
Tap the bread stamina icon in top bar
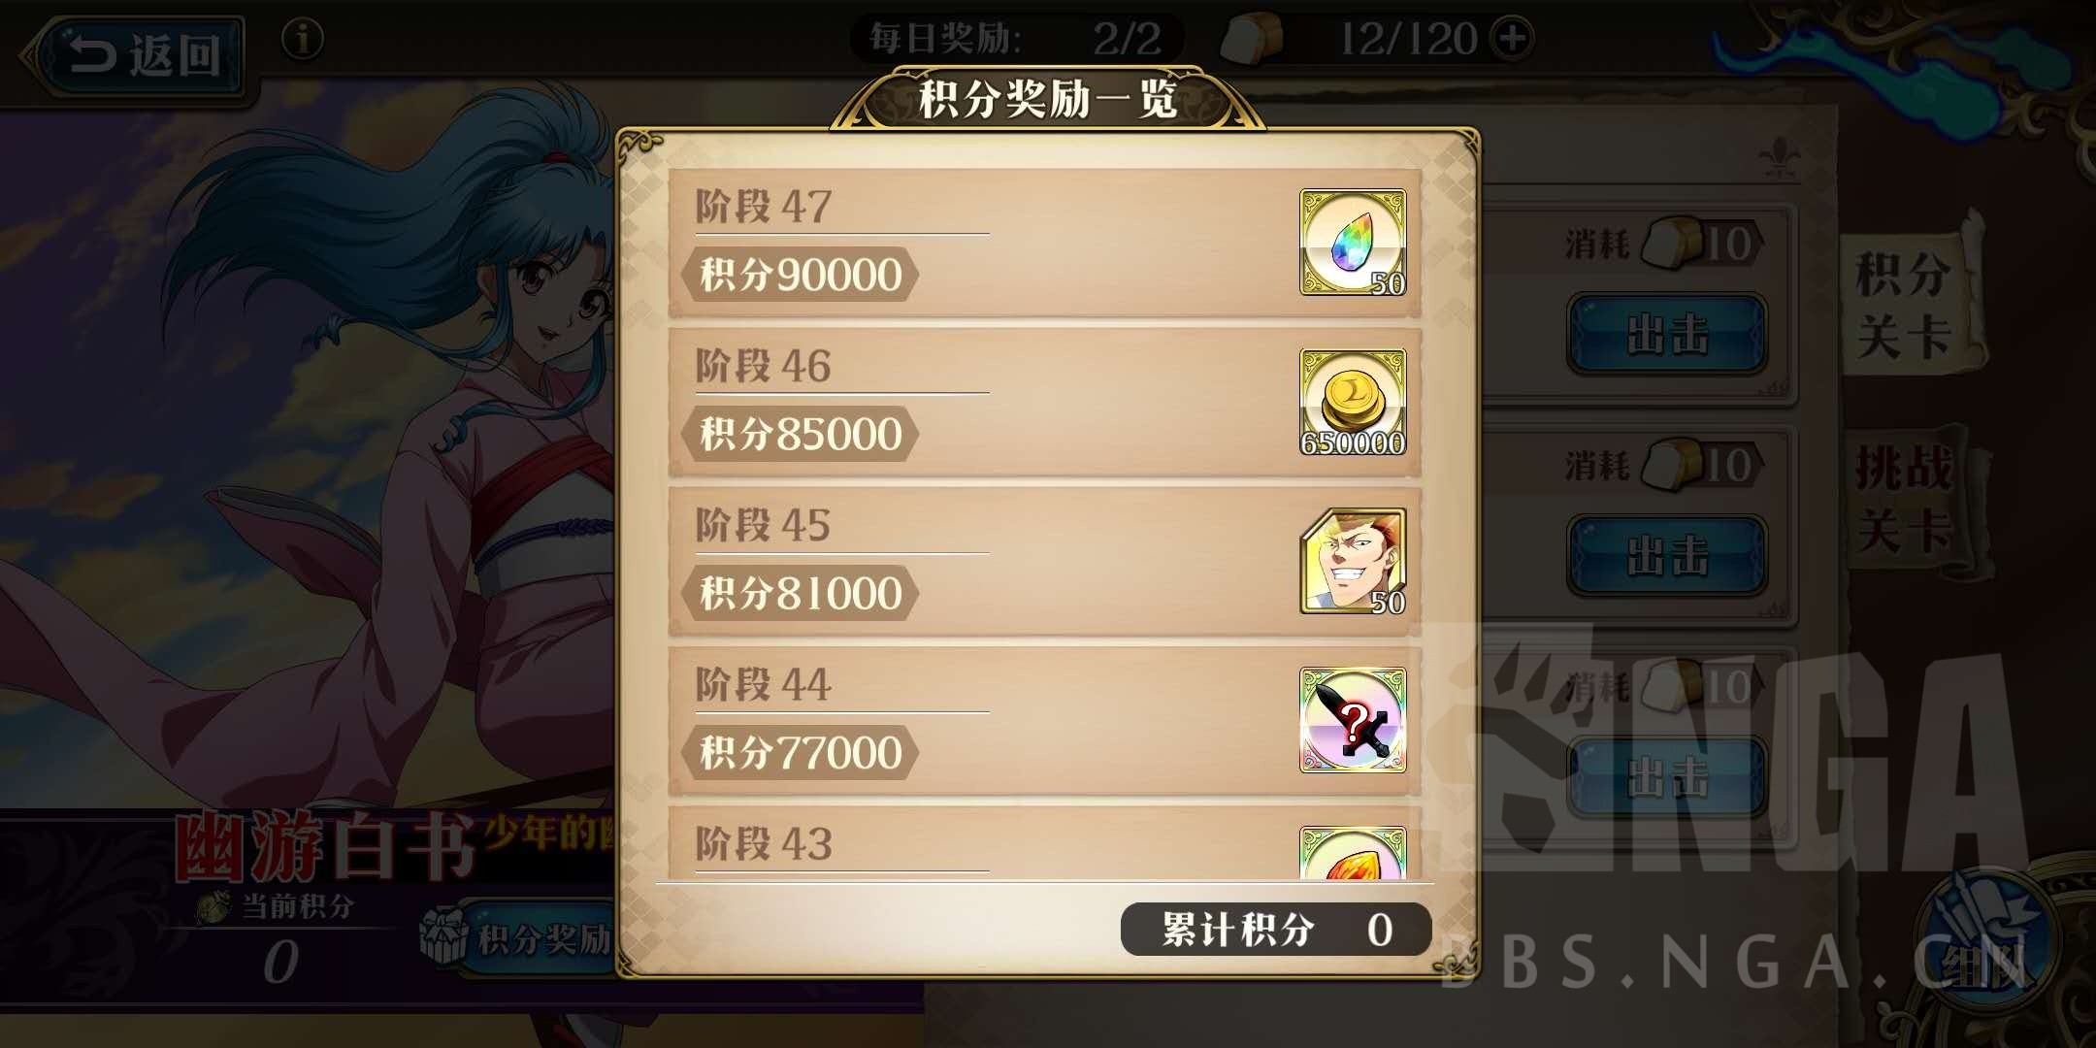(1252, 40)
